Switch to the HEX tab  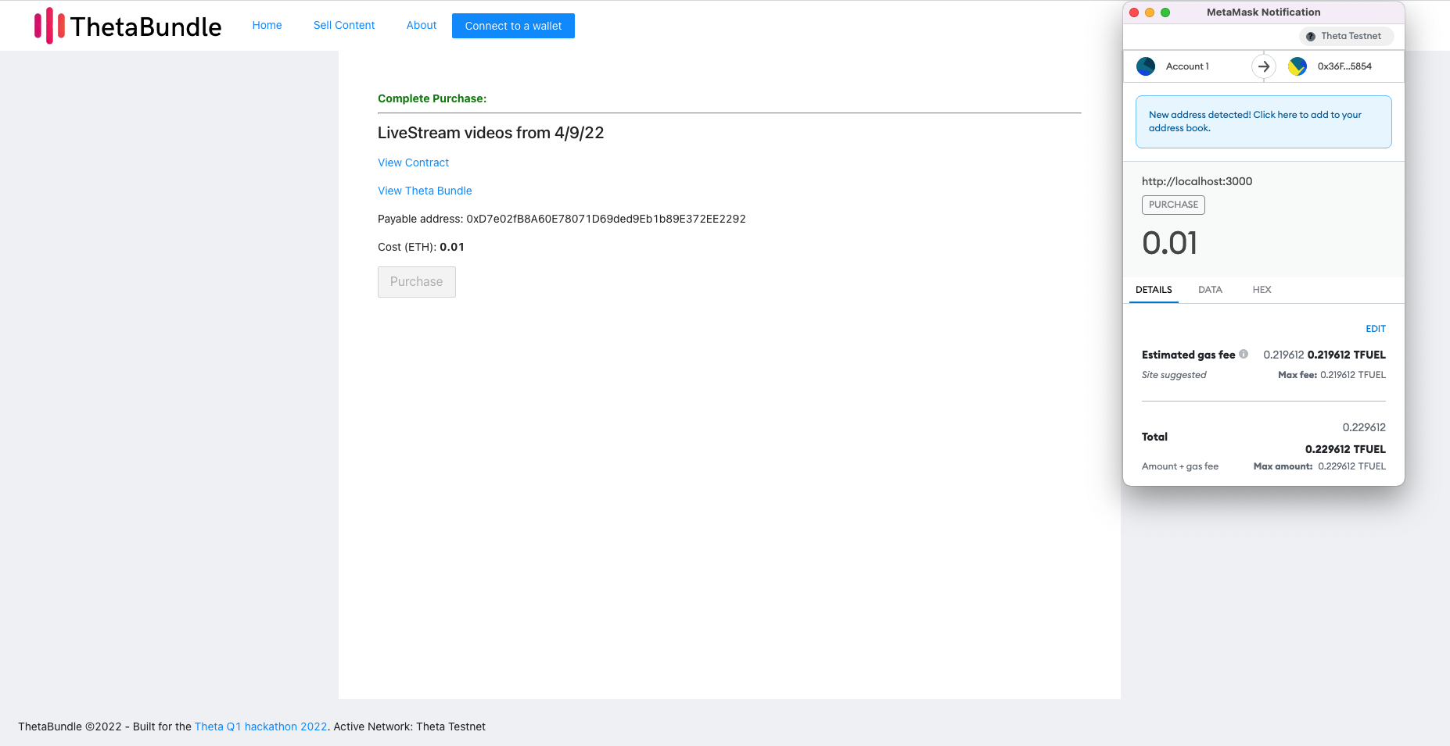pyautogui.click(x=1262, y=290)
